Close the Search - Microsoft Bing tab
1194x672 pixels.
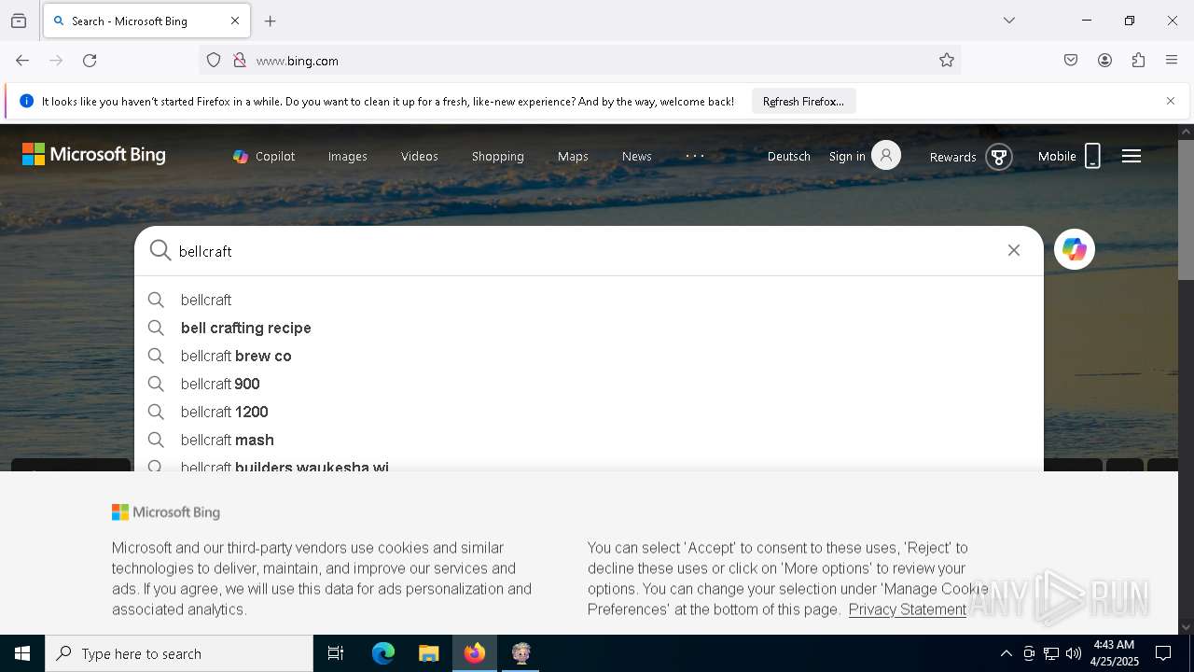[235, 21]
